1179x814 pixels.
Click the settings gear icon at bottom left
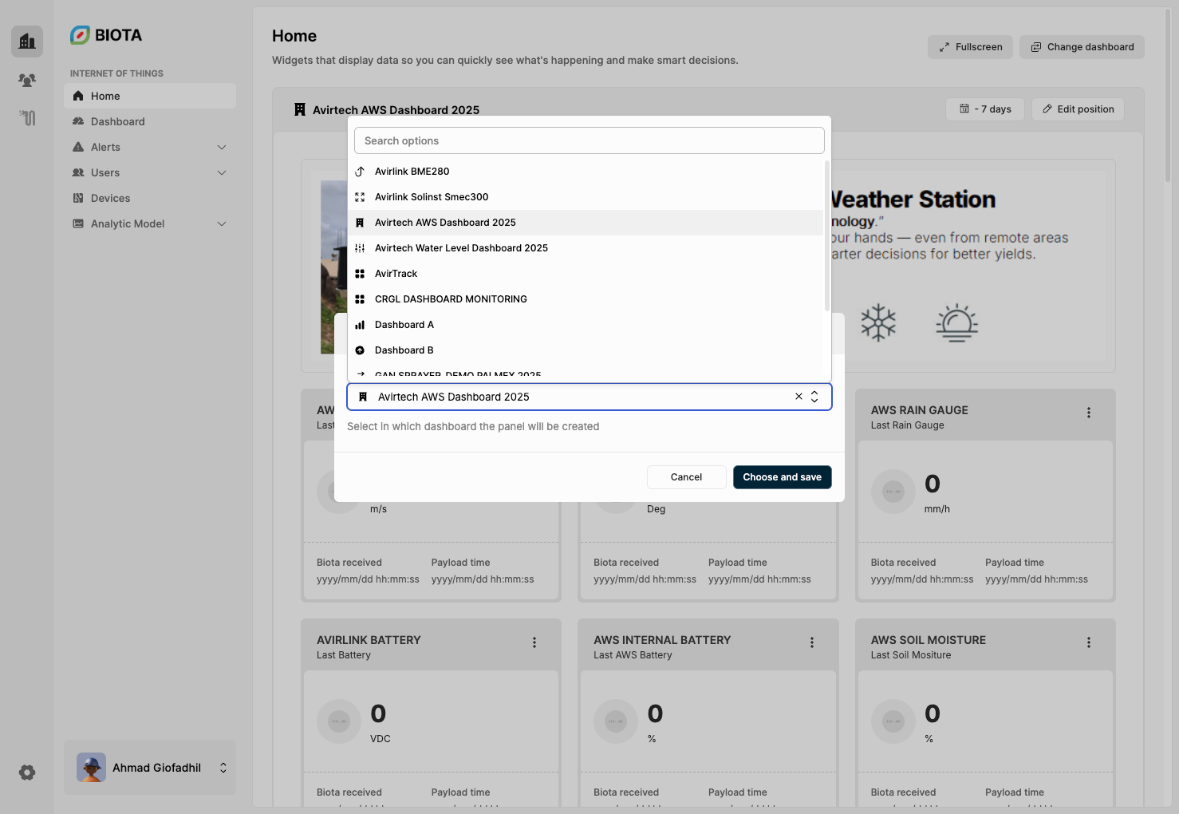click(x=27, y=773)
